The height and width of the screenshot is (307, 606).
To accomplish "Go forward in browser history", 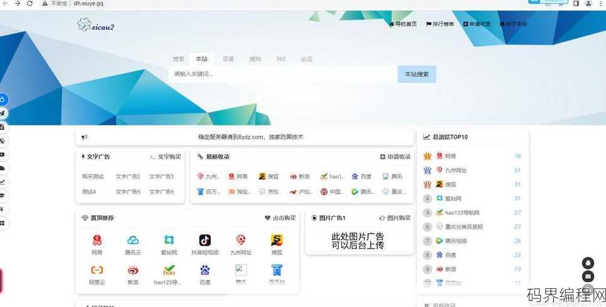I will point(18,4).
